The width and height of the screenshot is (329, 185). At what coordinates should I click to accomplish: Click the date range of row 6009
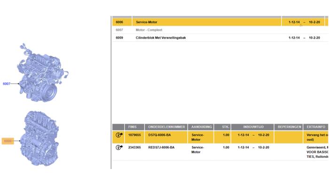pyautogui.click(x=304, y=38)
